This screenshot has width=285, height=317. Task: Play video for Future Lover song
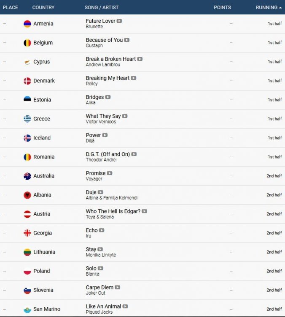click(119, 21)
